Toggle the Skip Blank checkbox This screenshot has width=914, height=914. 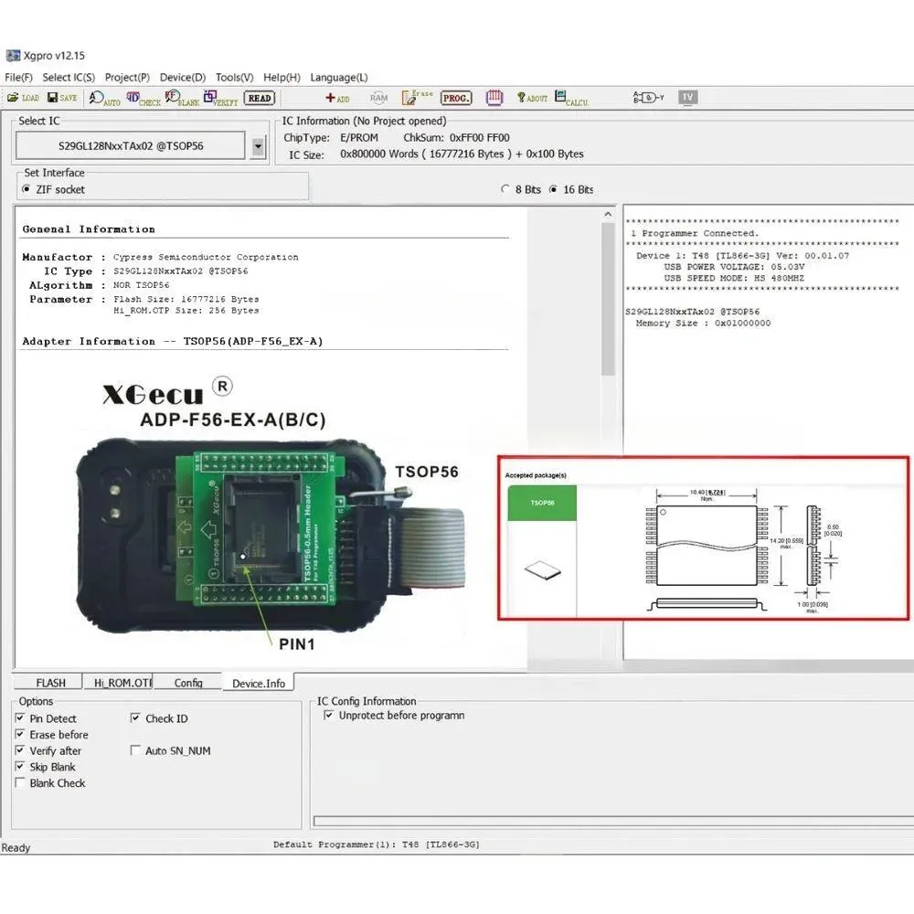click(20, 766)
